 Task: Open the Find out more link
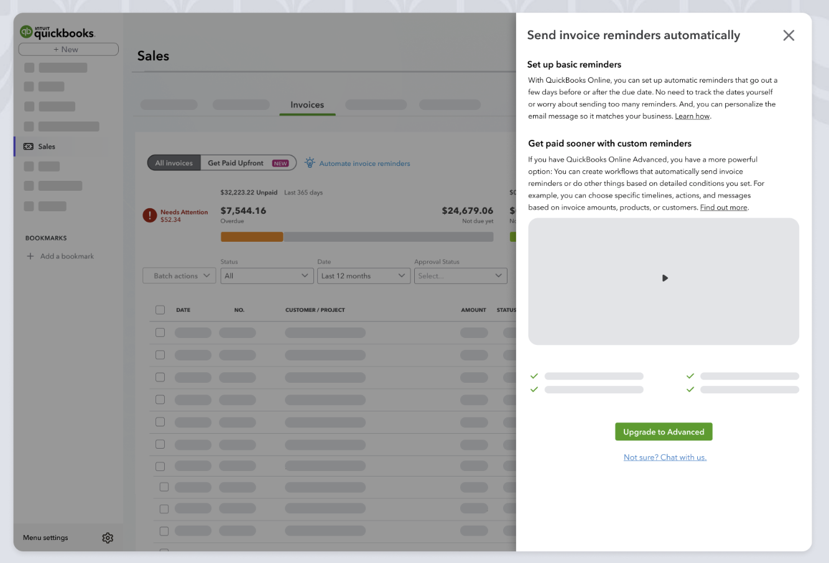724,208
